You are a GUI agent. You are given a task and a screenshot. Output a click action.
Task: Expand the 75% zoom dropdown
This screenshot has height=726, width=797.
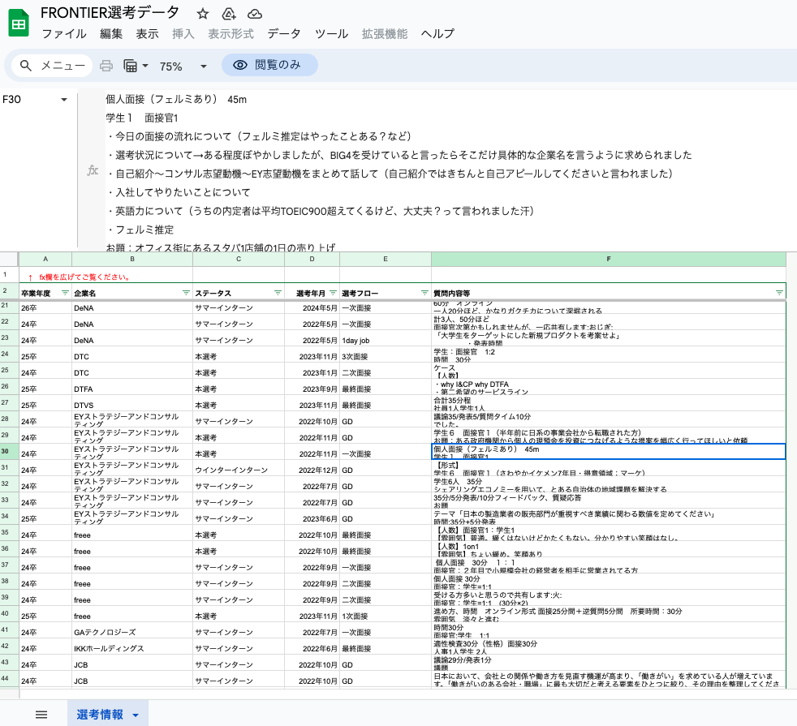point(204,67)
